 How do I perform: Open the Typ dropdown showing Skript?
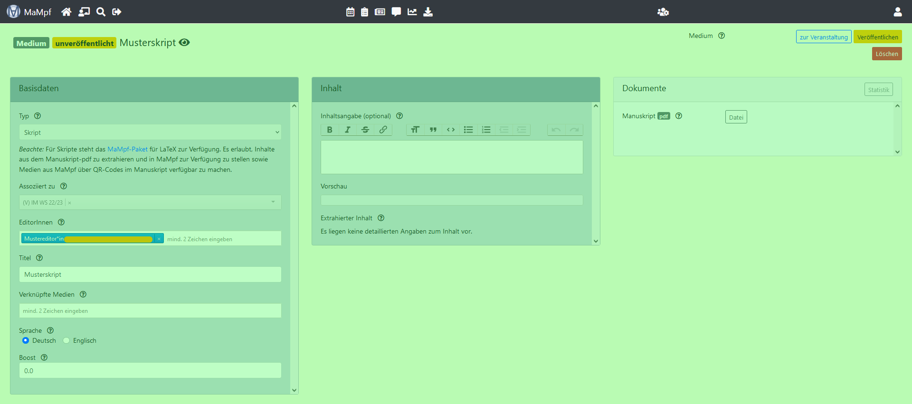150,132
